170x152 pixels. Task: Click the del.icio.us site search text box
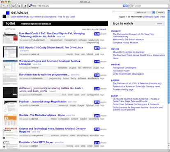[124, 13]
